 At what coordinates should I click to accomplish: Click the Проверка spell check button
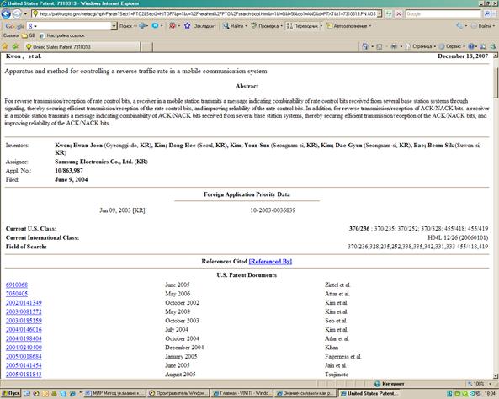(x=267, y=26)
